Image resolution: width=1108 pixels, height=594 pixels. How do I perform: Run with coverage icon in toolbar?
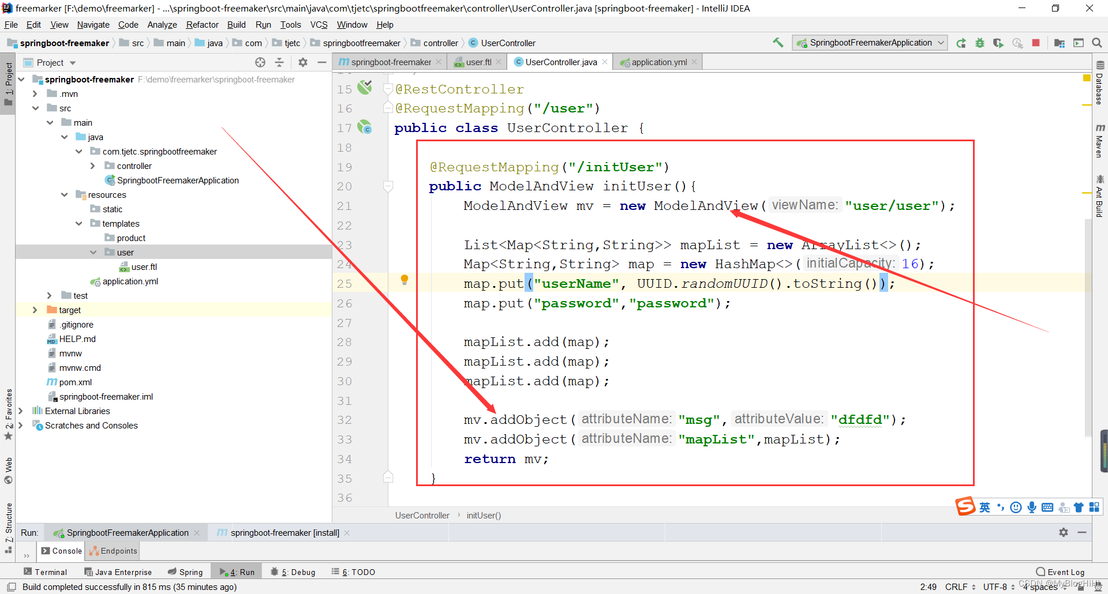point(998,43)
